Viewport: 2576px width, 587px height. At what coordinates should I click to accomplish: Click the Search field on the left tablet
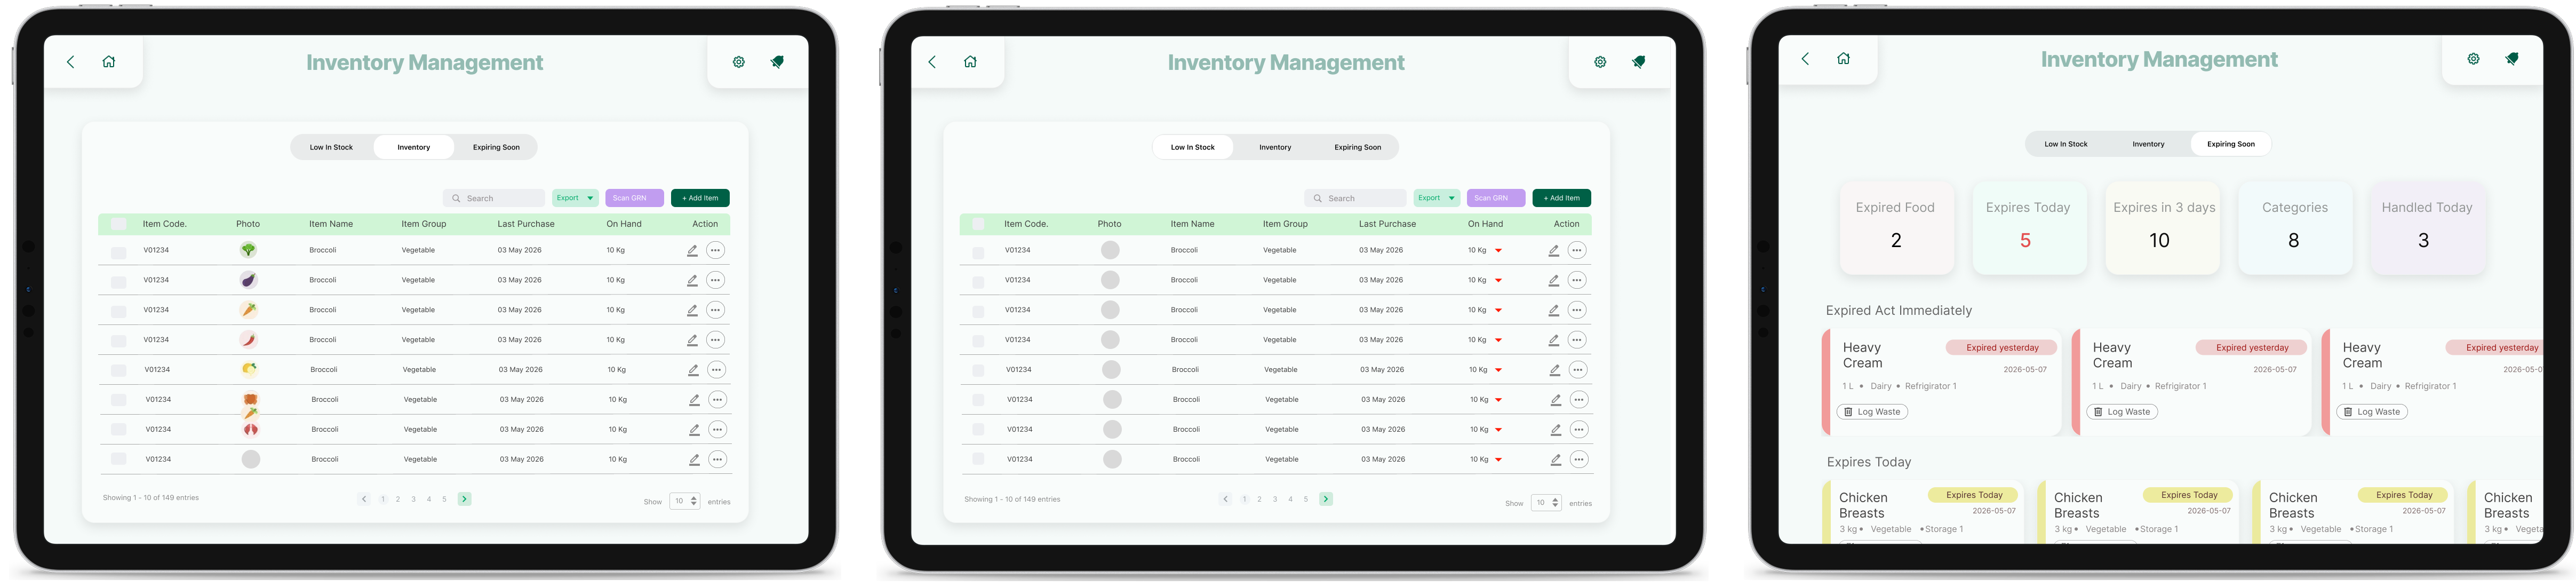point(494,198)
